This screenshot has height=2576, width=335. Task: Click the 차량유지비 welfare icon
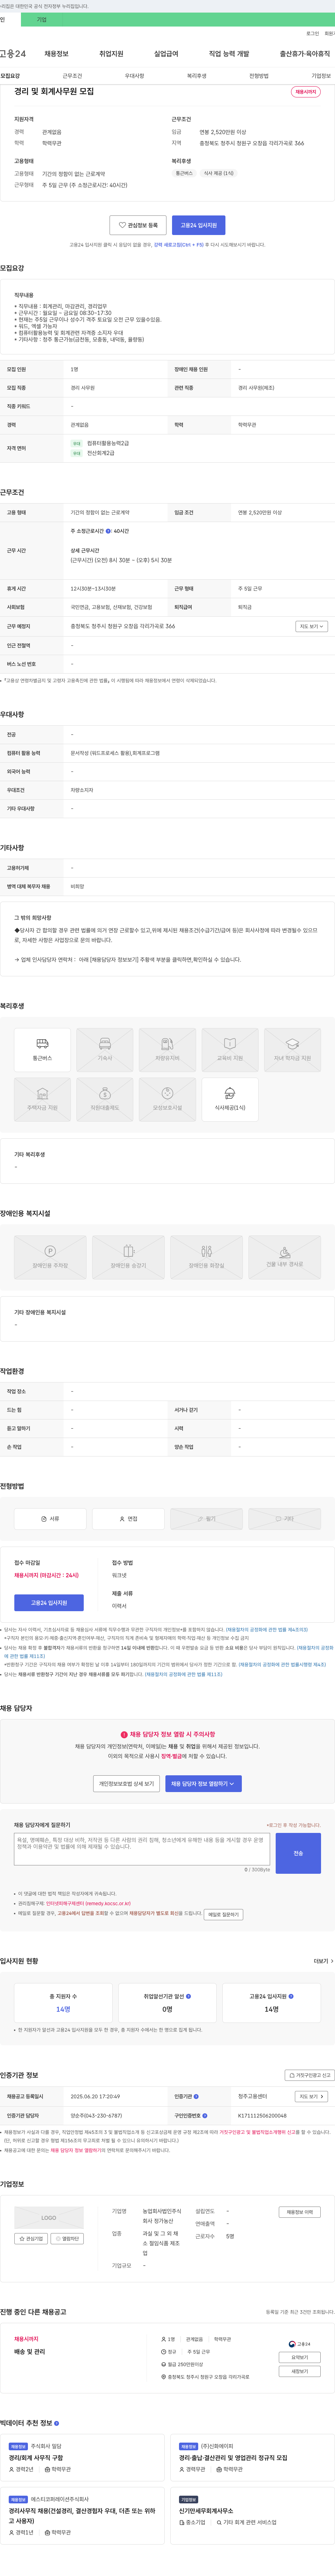(167, 1050)
